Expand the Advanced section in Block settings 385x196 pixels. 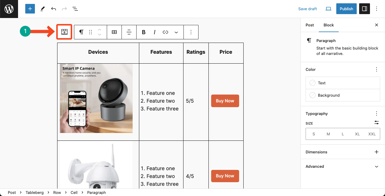tap(343, 166)
